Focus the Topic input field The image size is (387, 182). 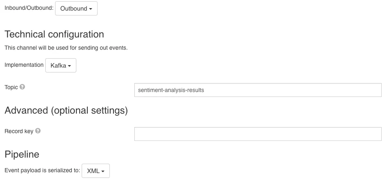[258, 90]
